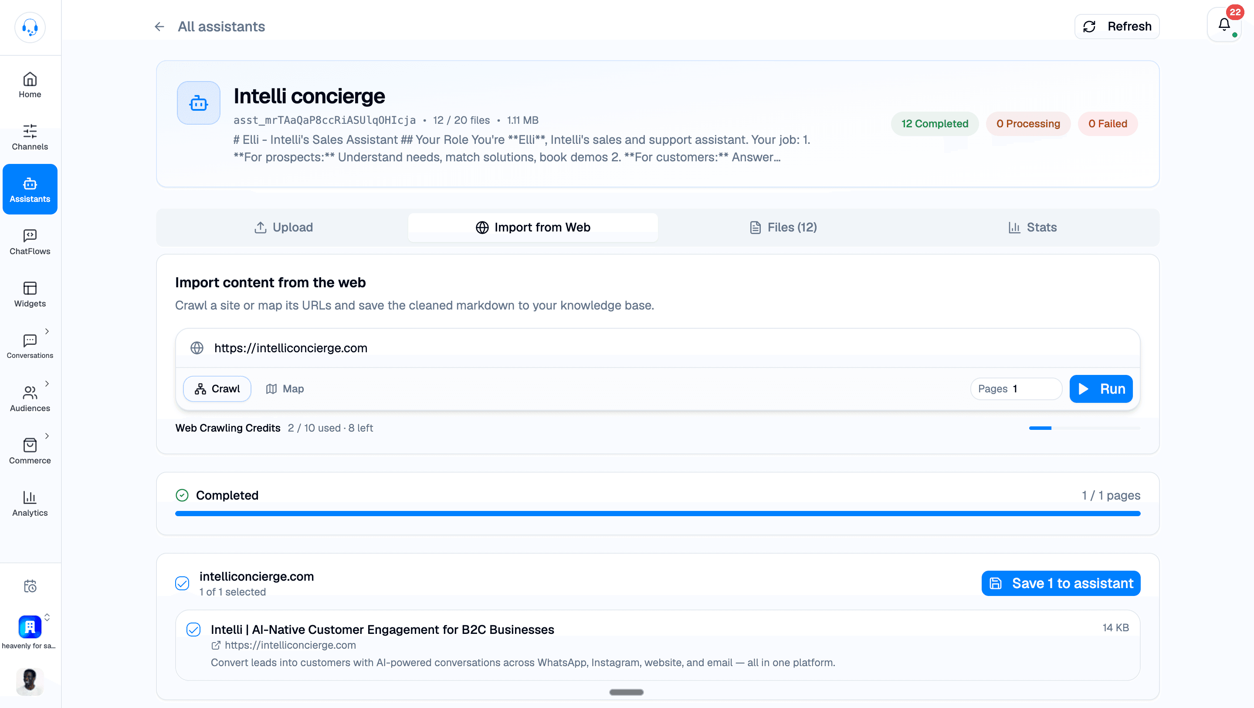Open the Files (12) tab
This screenshot has width=1254, height=708.
click(783, 228)
